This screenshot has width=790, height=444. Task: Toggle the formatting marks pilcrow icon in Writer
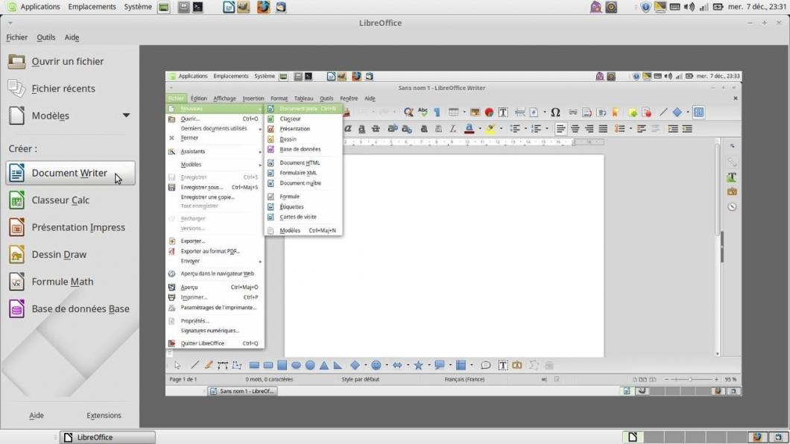click(x=437, y=112)
